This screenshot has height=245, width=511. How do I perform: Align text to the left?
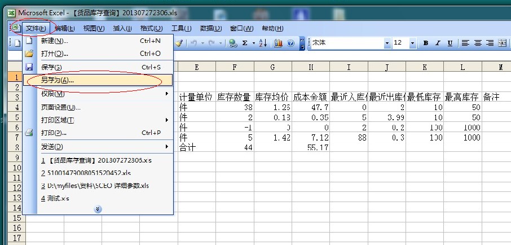point(466,43)
